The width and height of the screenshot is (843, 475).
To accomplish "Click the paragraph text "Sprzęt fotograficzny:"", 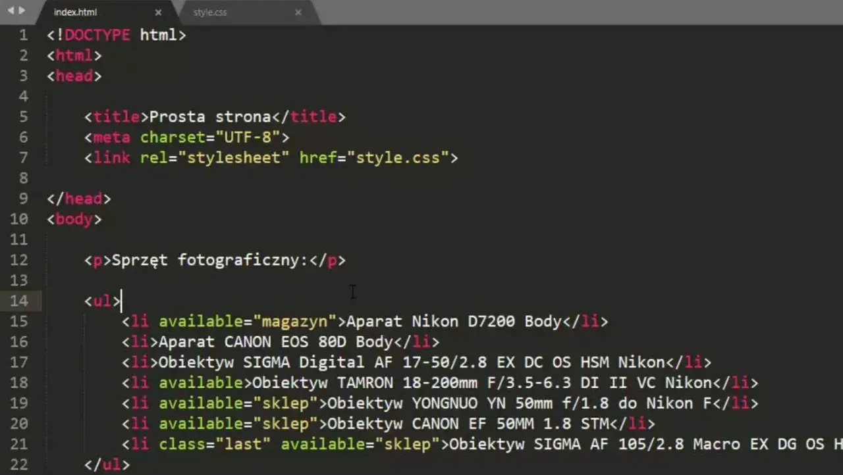I will [210, 261].
